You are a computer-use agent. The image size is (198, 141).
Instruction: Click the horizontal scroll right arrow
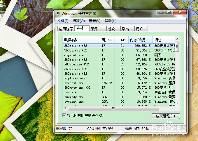click(172, 108)
